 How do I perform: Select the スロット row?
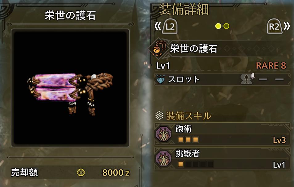[222, 79]
